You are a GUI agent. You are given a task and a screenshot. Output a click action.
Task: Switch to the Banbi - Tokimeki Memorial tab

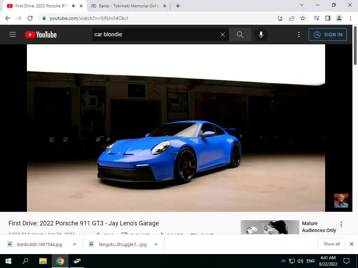pos(129,6)
